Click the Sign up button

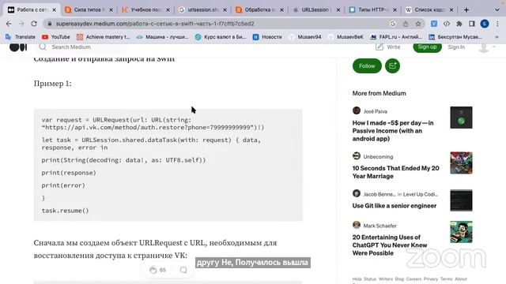click(427, 47)
